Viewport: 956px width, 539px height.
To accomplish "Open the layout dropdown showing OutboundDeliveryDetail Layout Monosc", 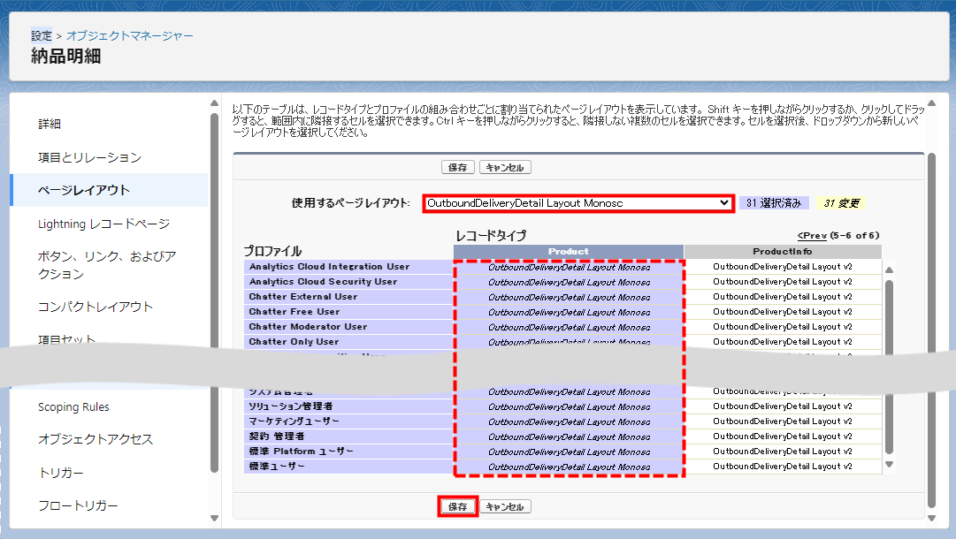I will (577, 203).
